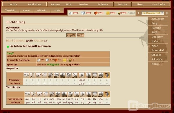
Task: Open Schänke in the sidebar
Action: 156,55
